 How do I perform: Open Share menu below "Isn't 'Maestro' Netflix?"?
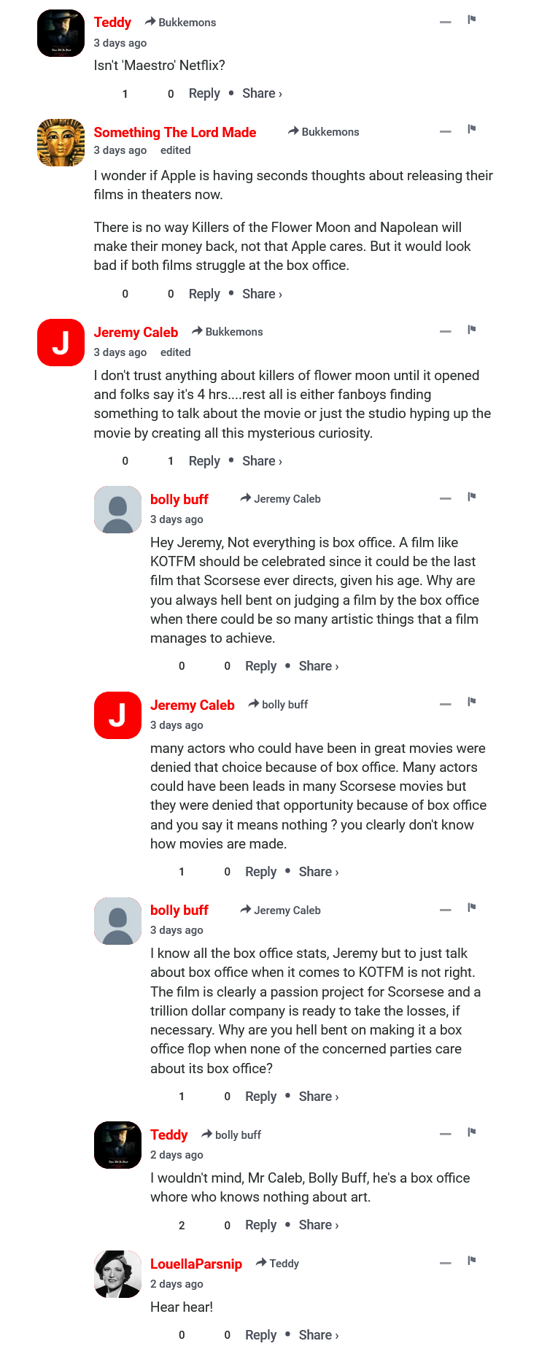(x=262, y=93)
